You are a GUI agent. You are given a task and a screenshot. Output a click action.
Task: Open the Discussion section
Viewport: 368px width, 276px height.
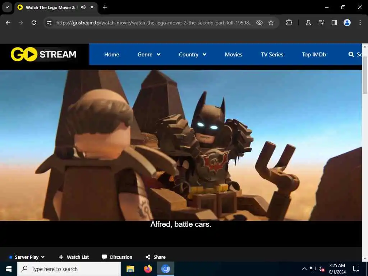pyautogui.click(x=117, y=257)
